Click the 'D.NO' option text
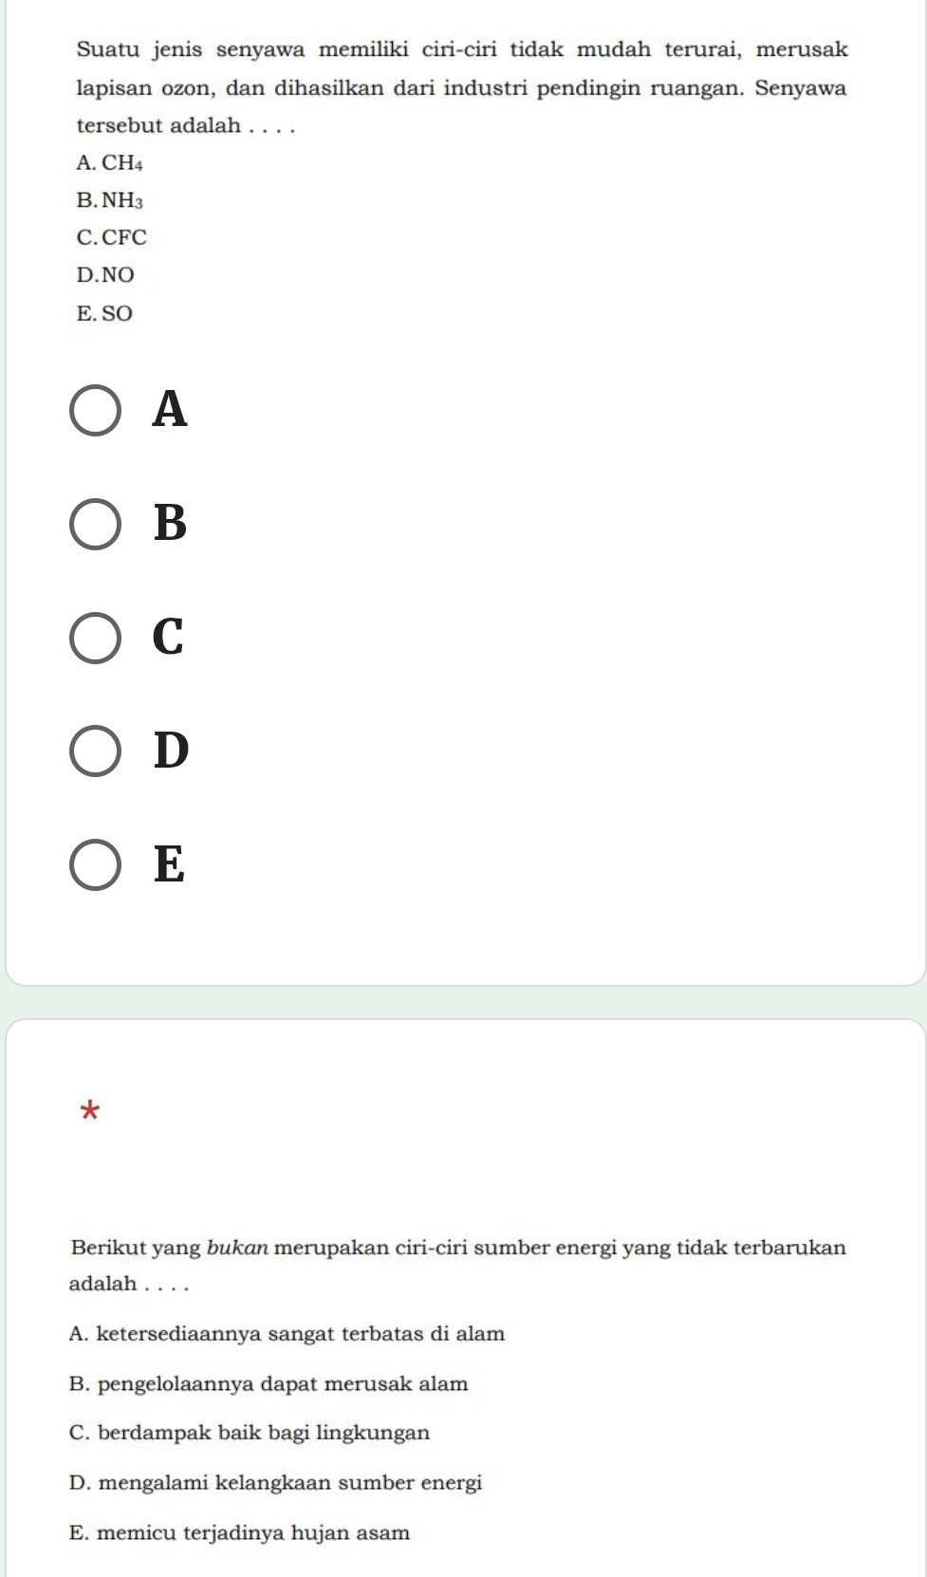 click(105, 275)
